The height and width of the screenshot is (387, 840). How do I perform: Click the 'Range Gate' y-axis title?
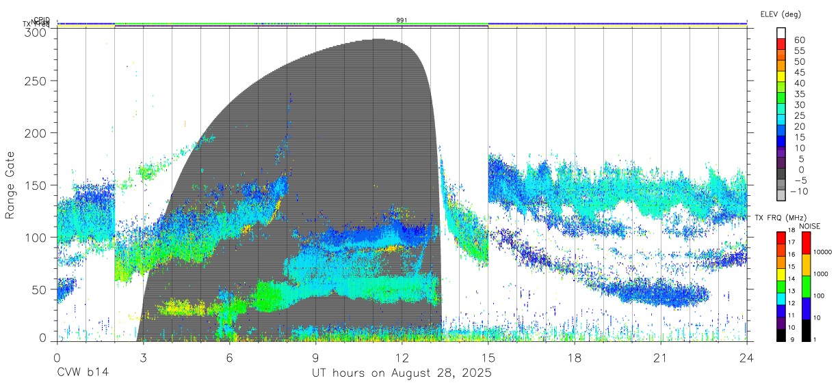(10, 185)
